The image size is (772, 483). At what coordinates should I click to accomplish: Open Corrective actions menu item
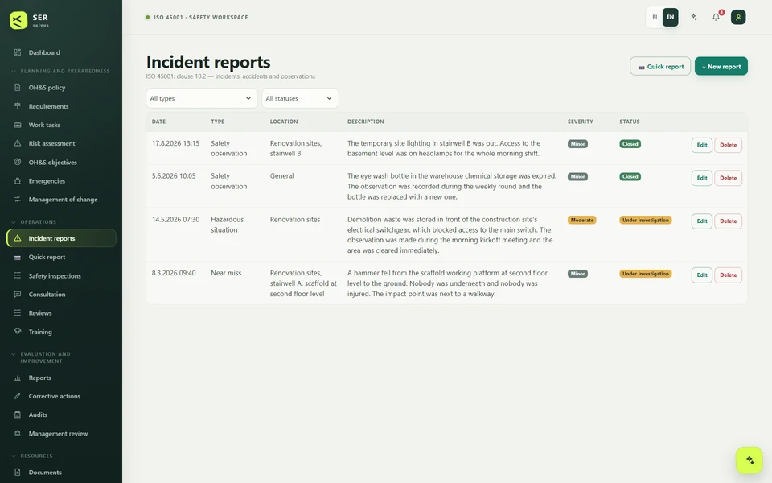(x=61, y=396)
